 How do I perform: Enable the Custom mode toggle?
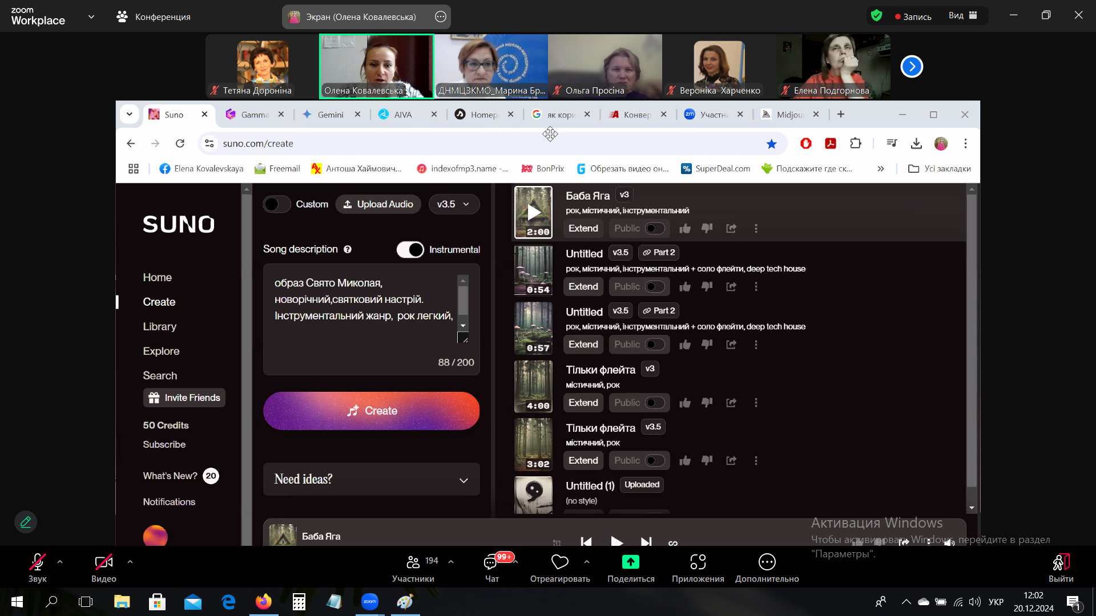(277, 204)
